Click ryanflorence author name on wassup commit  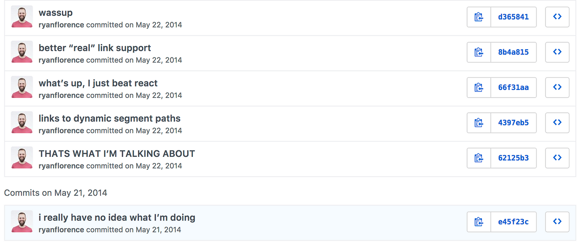coord(61,25)
